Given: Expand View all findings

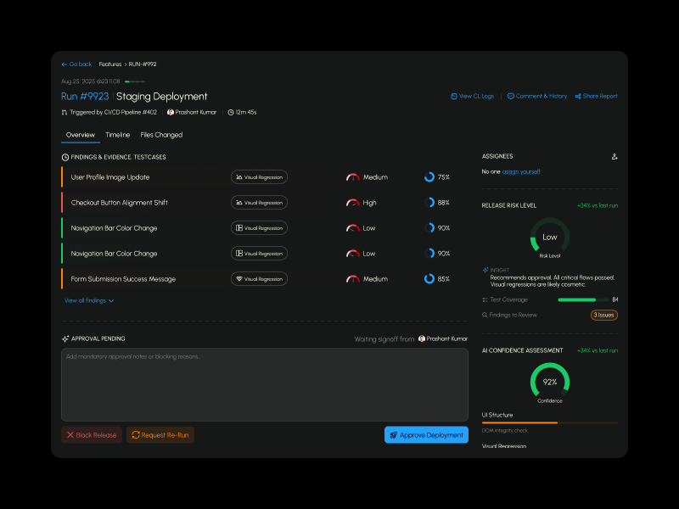Looking at the screenshot, I should pos(88,300).
